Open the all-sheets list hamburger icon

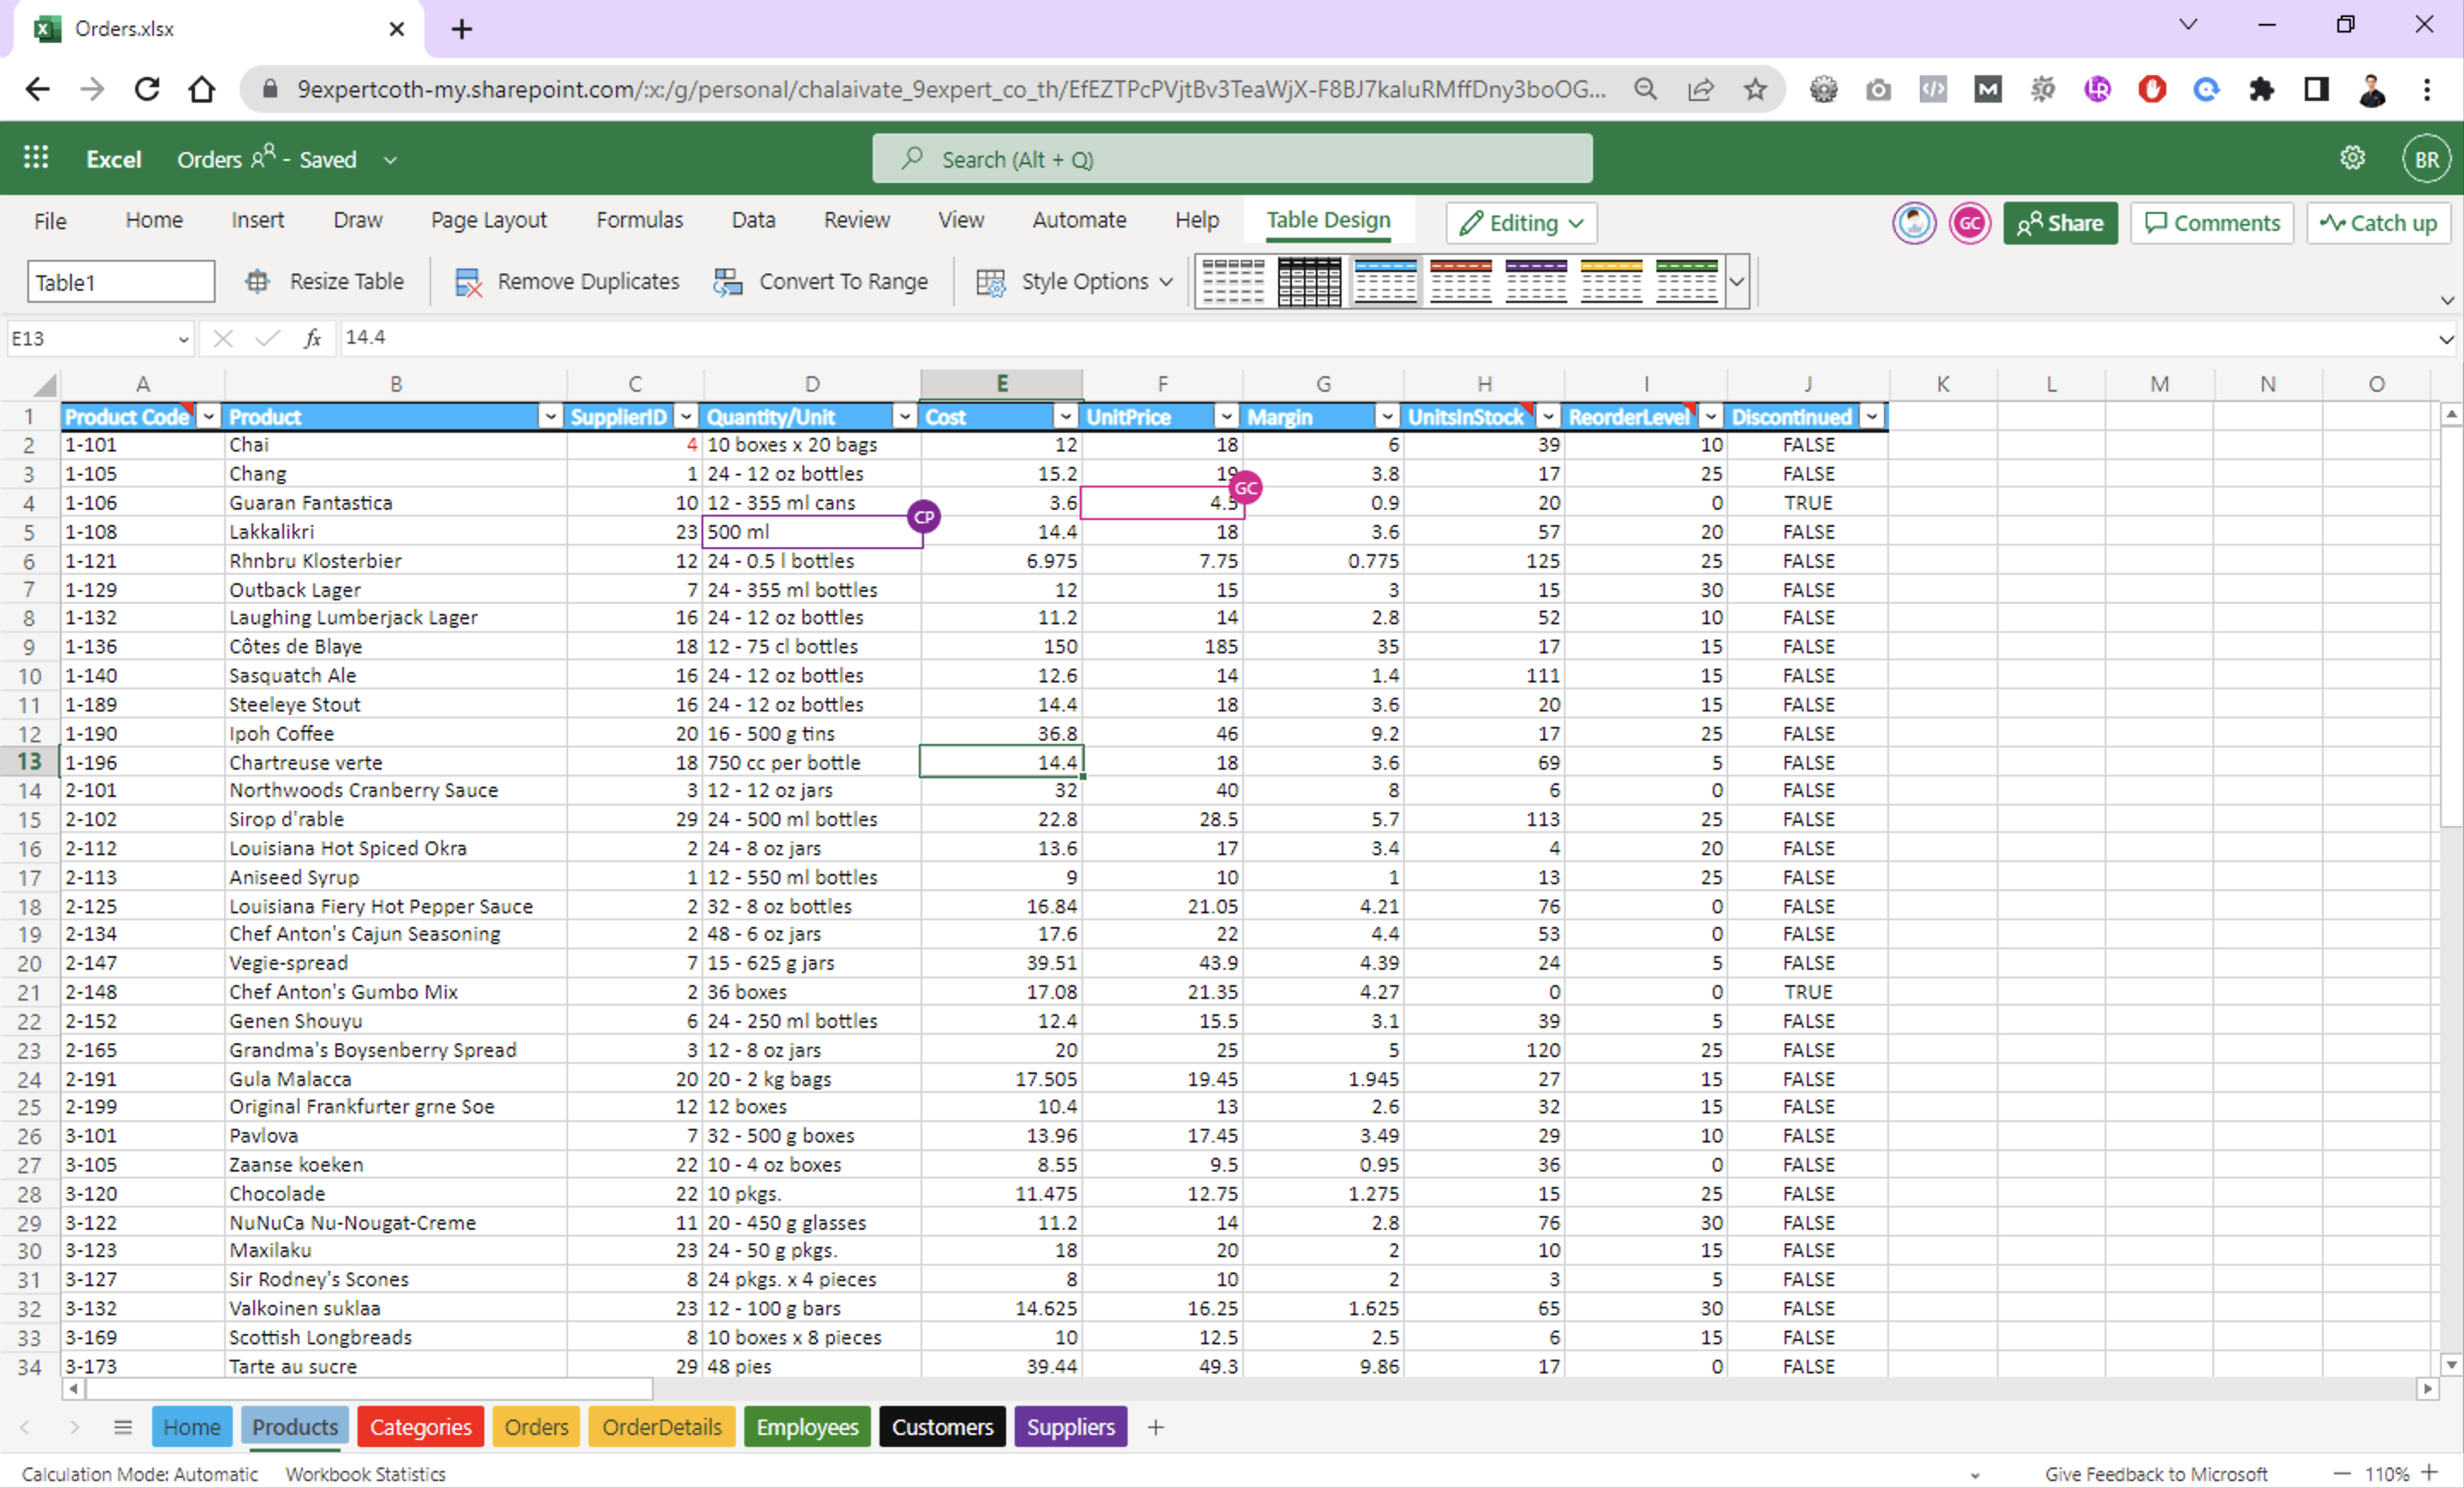click(122, 1427)
